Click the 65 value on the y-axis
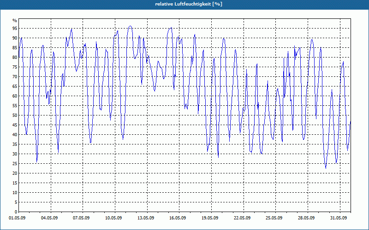369x230 pixels. click(15, 86)
